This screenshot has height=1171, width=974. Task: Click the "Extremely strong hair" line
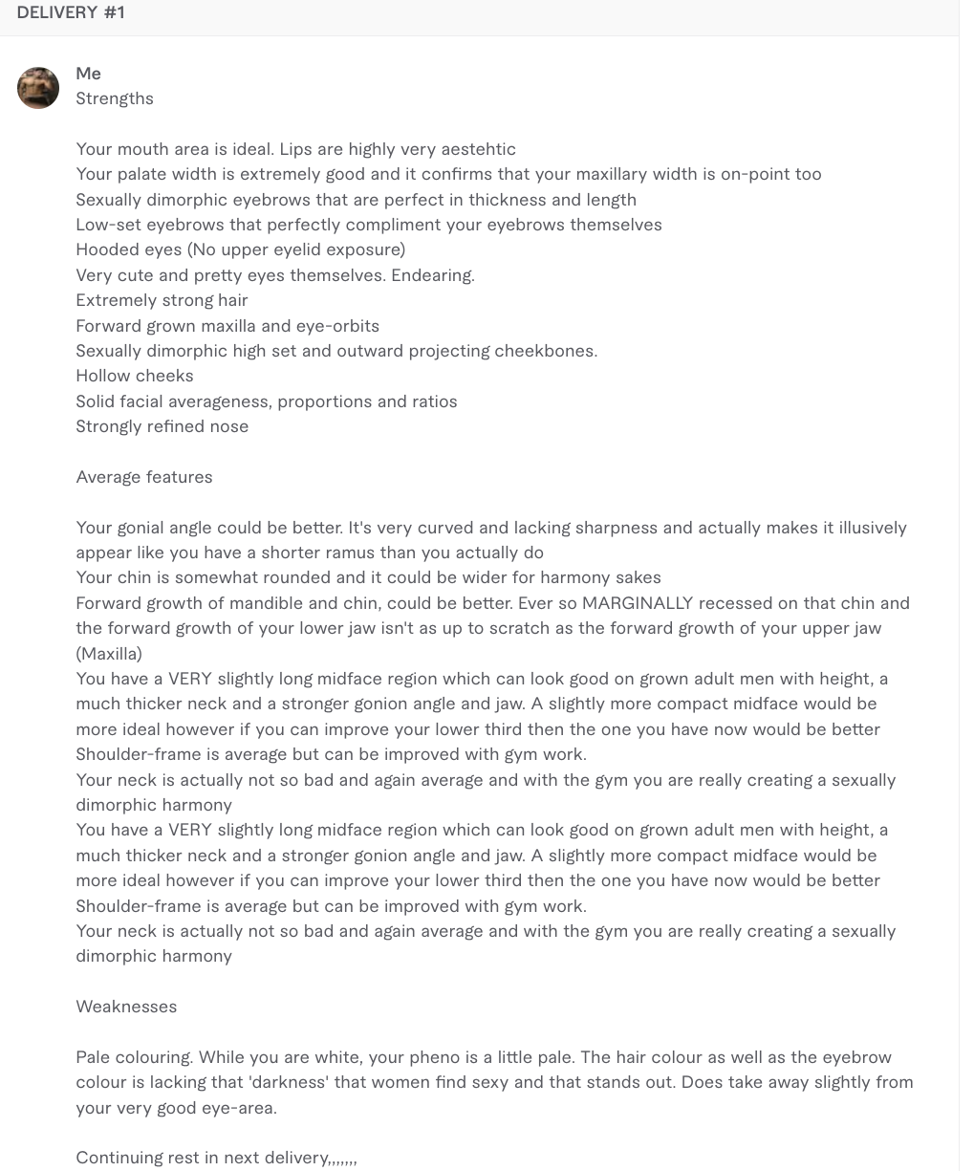(162, 300)
